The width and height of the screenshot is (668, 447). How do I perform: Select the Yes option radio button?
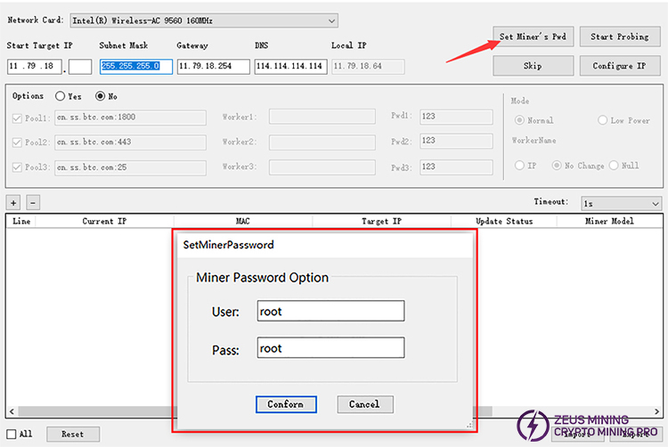[x=61, y=96]
